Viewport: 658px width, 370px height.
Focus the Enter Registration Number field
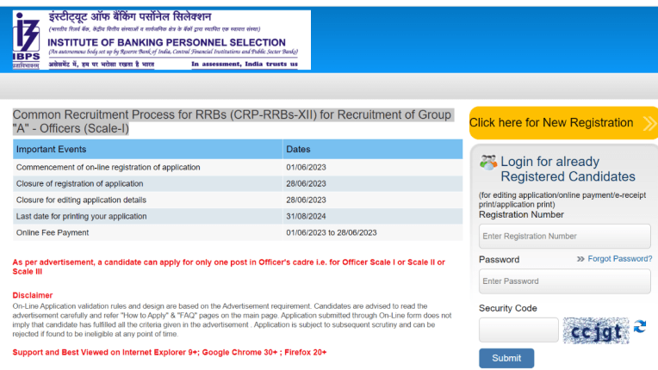(x=564, y=237)
